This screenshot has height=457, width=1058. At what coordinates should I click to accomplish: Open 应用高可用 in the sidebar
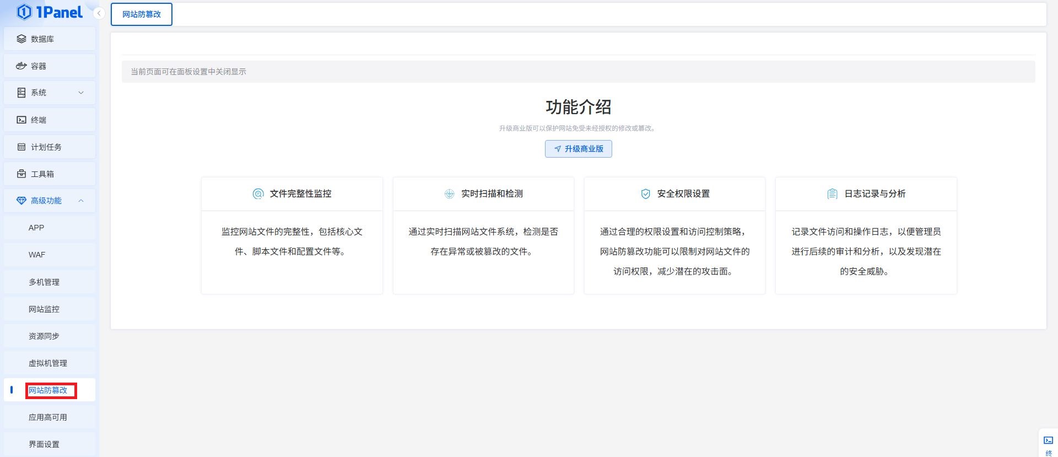coord(50,417)
